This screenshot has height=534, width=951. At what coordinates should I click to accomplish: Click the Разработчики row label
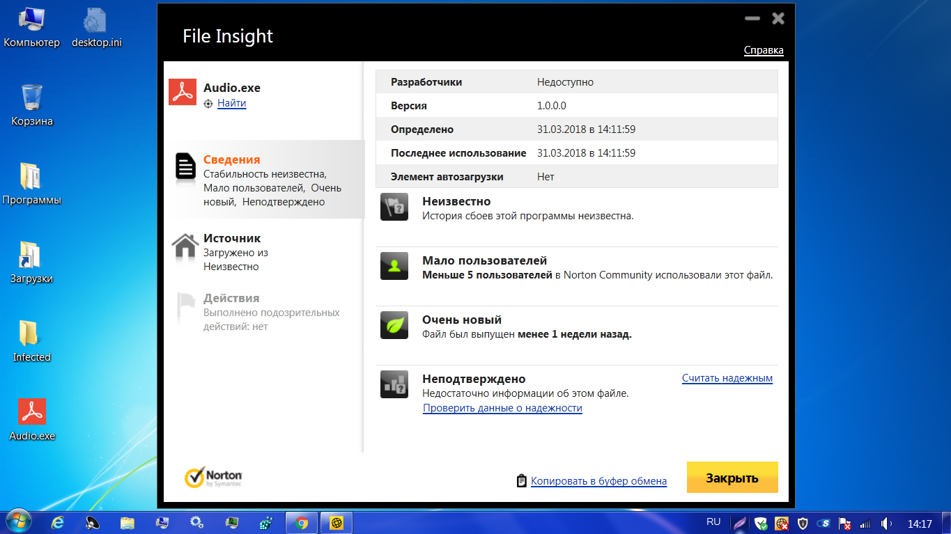(426, 82)
